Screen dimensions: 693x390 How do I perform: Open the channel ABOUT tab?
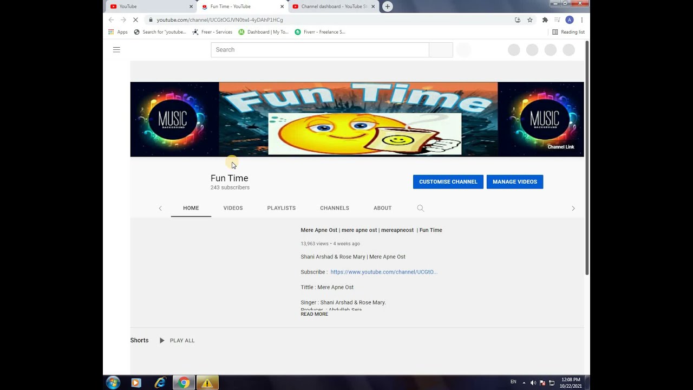click(382, 208)
